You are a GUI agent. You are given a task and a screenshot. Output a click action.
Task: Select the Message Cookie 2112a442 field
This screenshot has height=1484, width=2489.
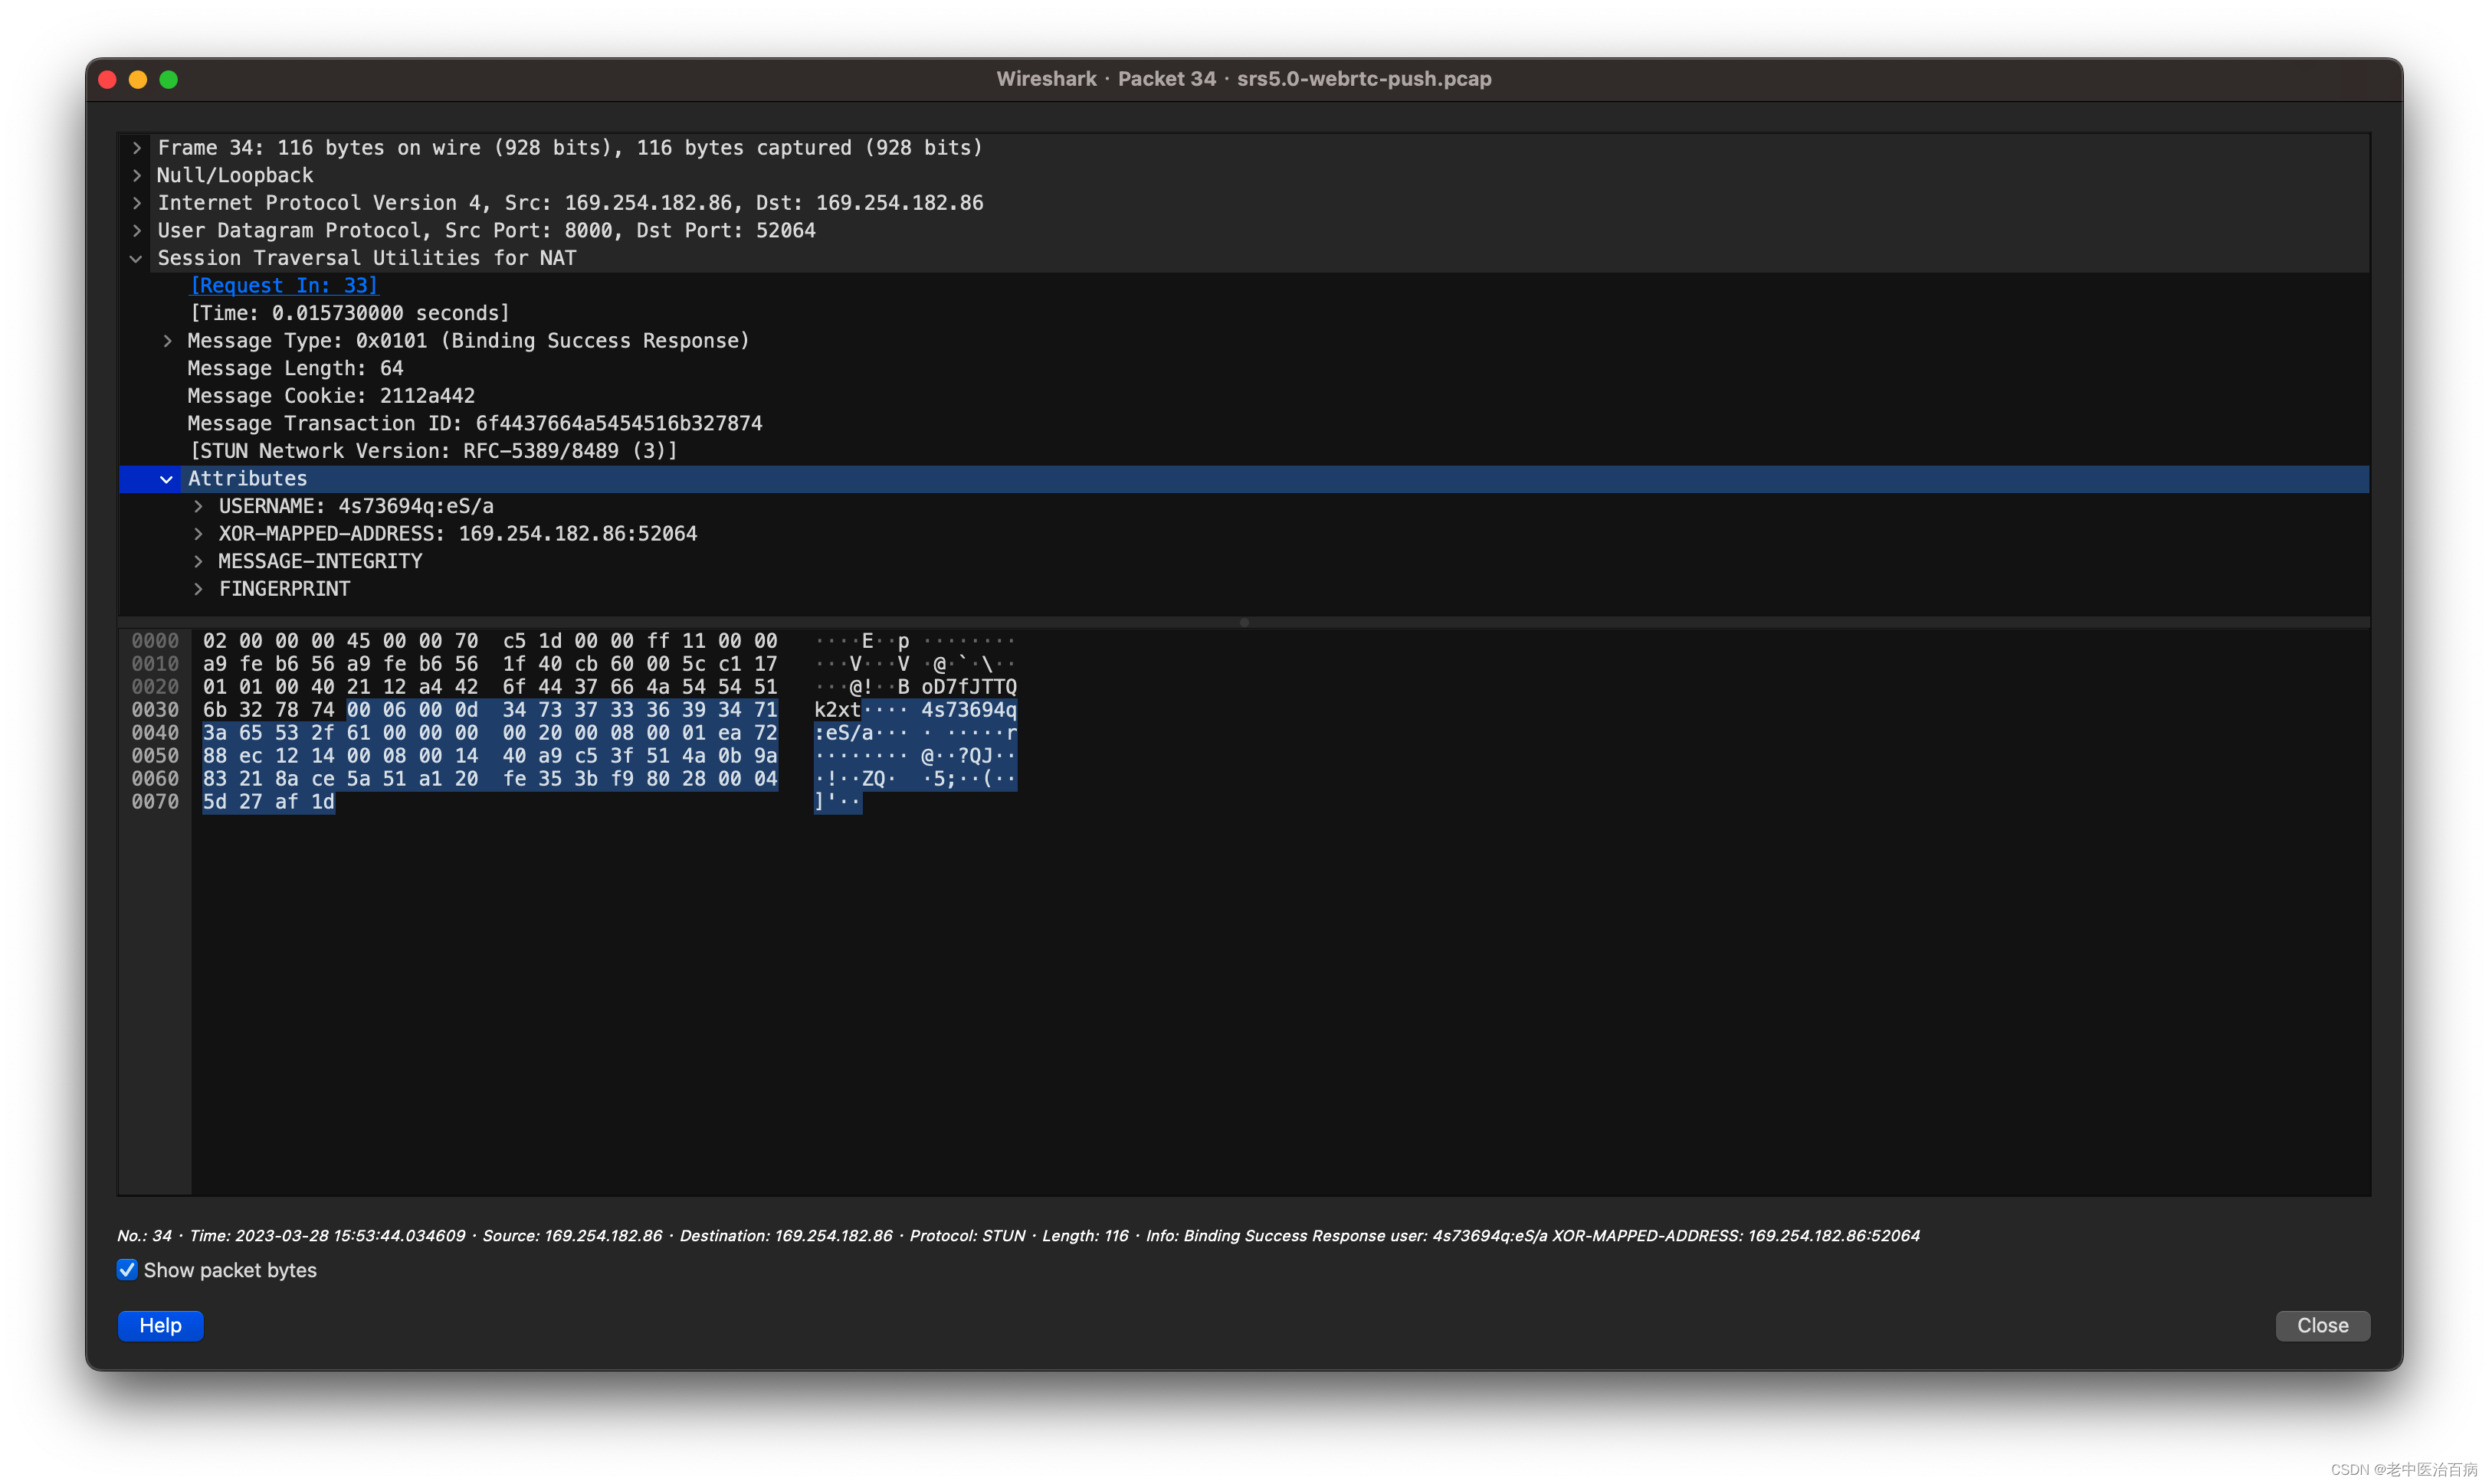point(330,396)
